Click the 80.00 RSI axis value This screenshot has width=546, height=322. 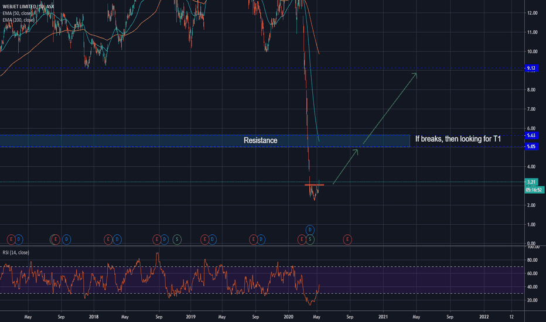533,260
